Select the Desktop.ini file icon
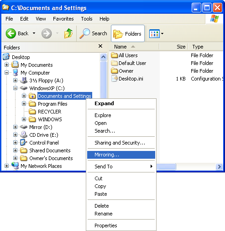Viewport: 225px width, 231px height. 115,78
